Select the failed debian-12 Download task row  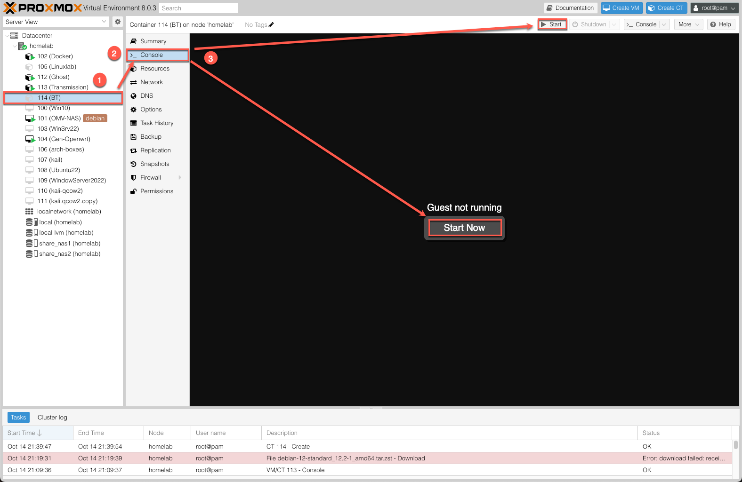(x=367, y=458)
